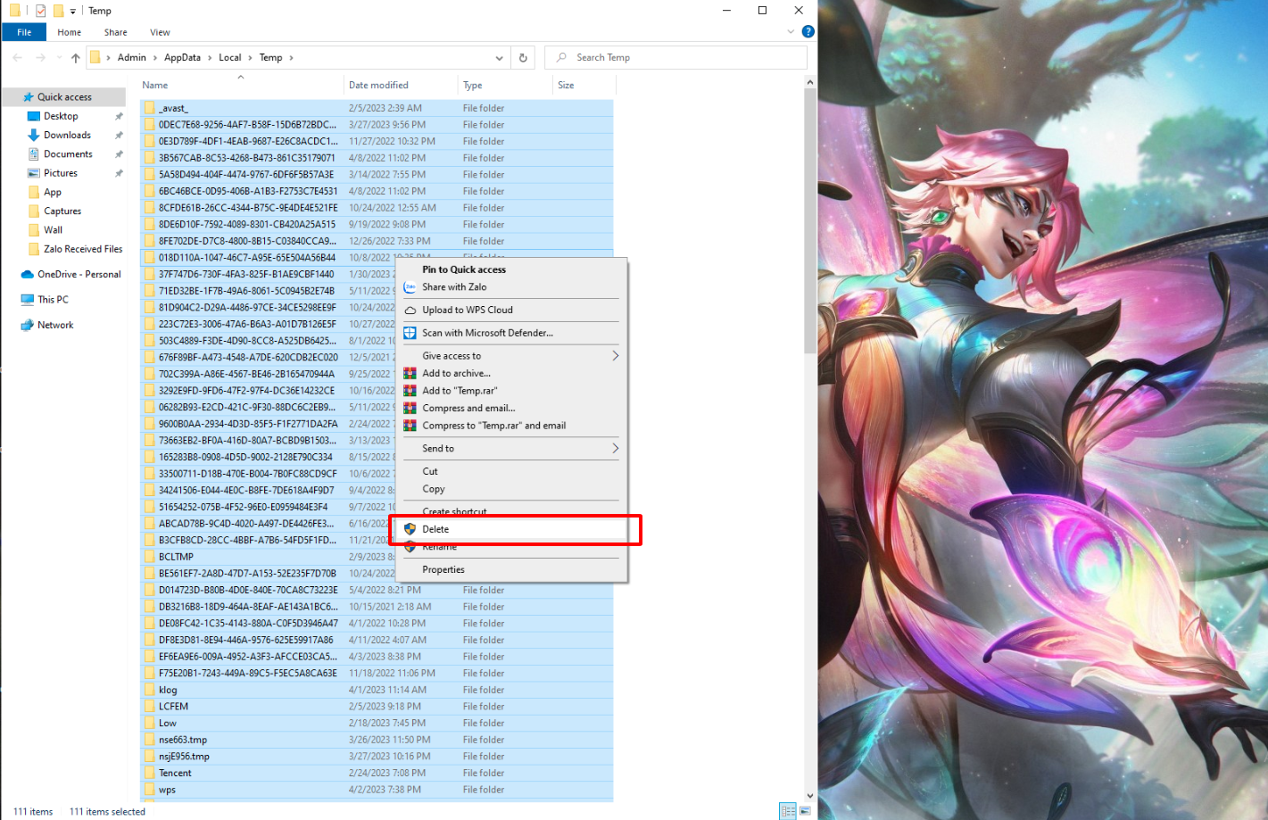This screenshot has width=1268, height=820.
Task: Click Admin in the address path
Action: point(131,57)
